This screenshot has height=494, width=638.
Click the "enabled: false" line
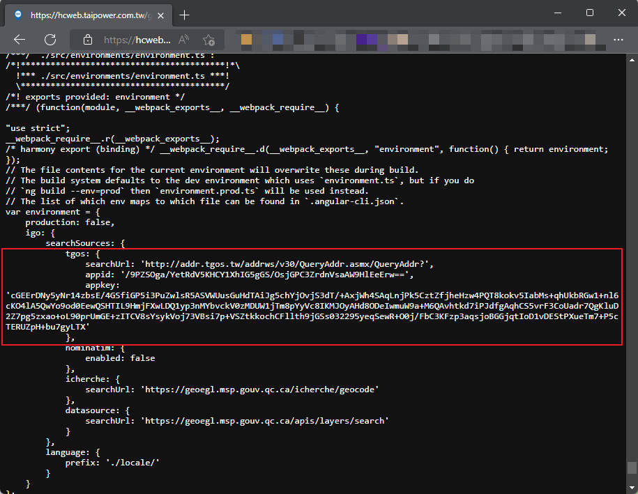120,358
